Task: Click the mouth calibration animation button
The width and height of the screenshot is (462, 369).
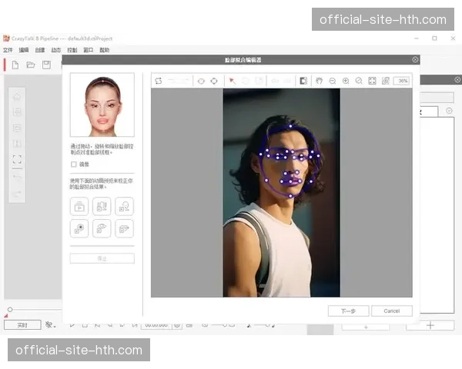Action: 124,228
